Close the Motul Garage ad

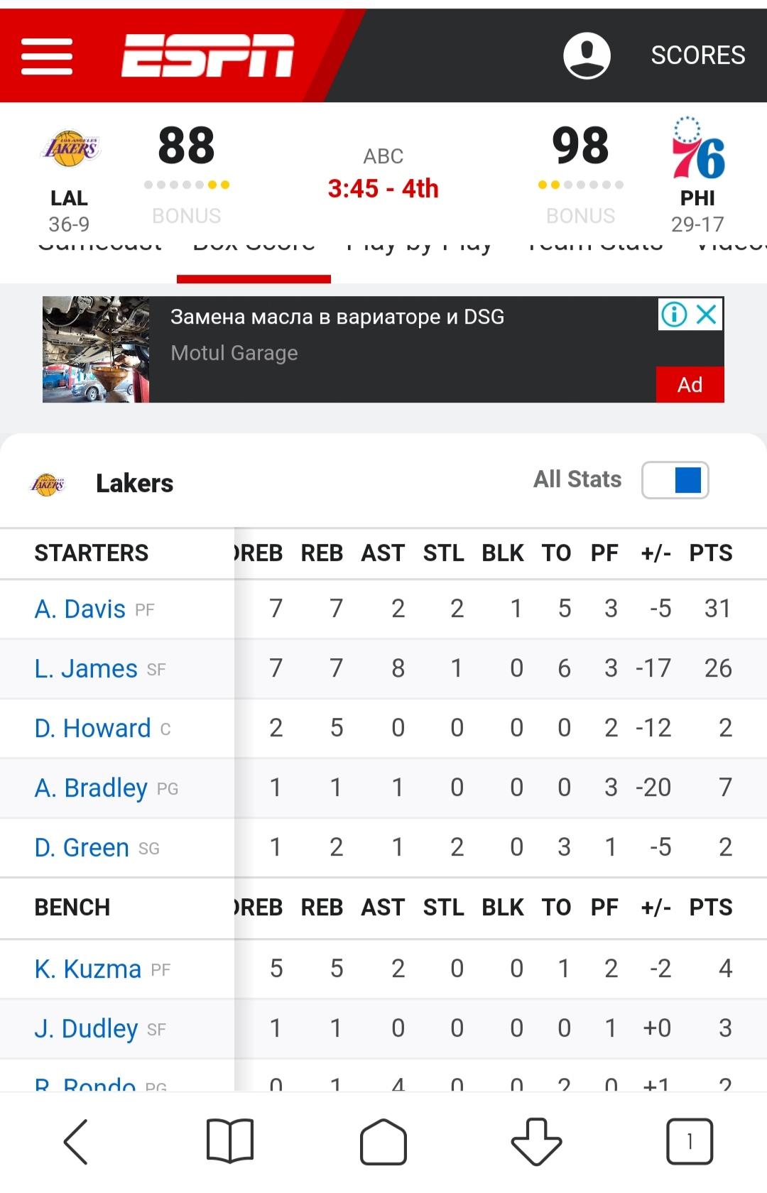[707, 314]
